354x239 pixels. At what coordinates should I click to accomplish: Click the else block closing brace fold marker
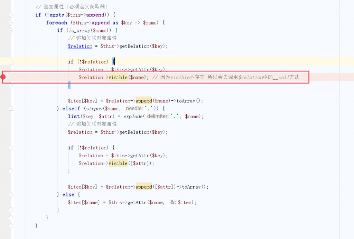point(11,210)
